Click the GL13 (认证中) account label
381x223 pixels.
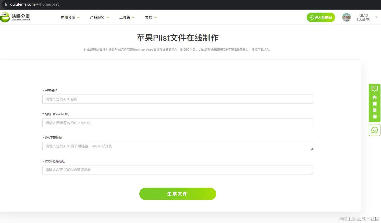[363, 17]
